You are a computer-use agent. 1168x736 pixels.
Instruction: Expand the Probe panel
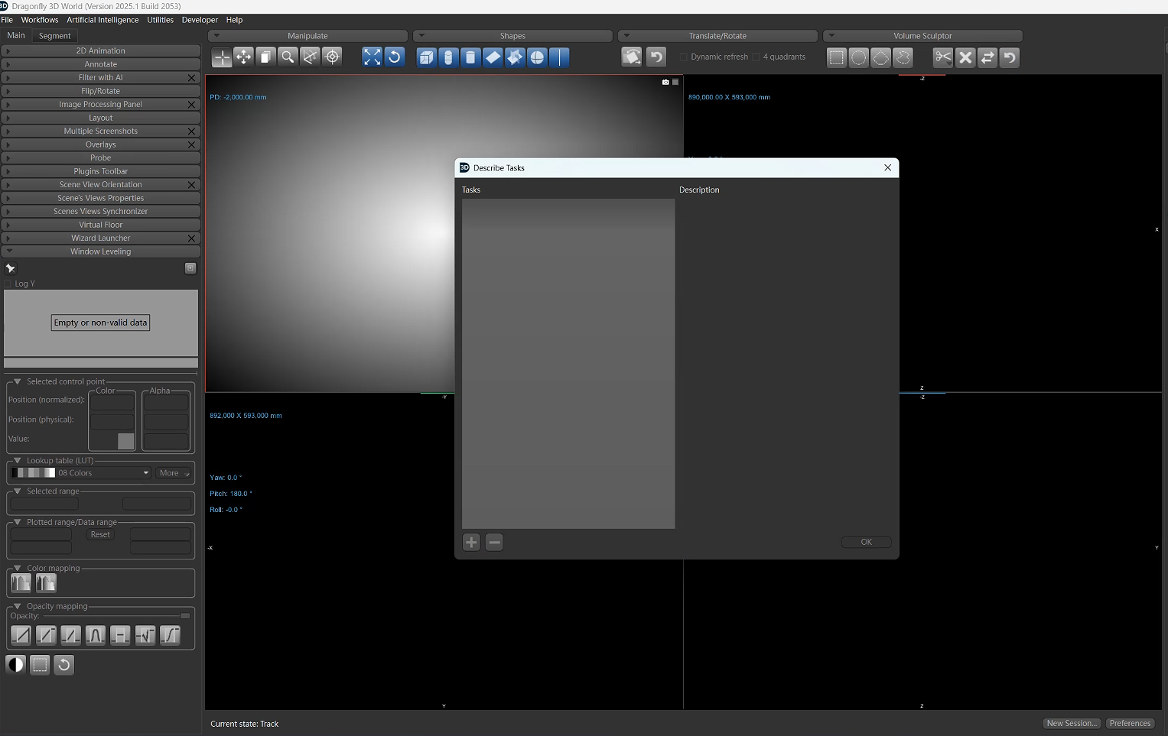click(x=101, y=158)
